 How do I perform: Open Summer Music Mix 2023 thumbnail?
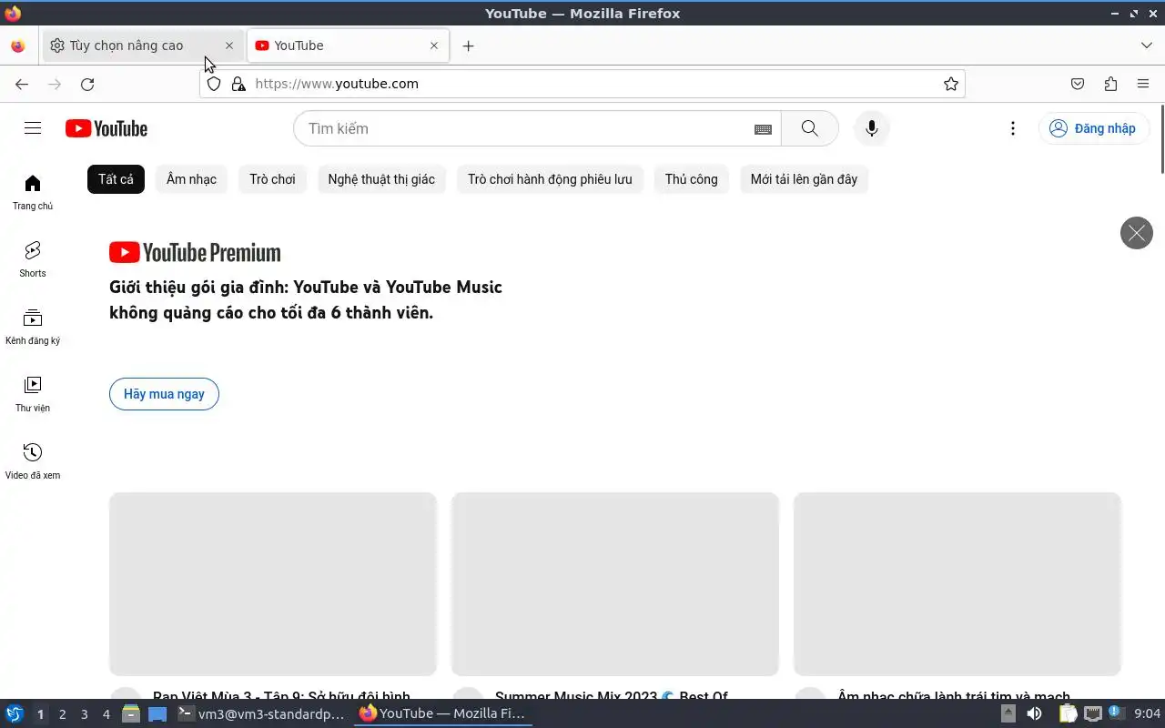pyautogui.click(x=615, y=584)
